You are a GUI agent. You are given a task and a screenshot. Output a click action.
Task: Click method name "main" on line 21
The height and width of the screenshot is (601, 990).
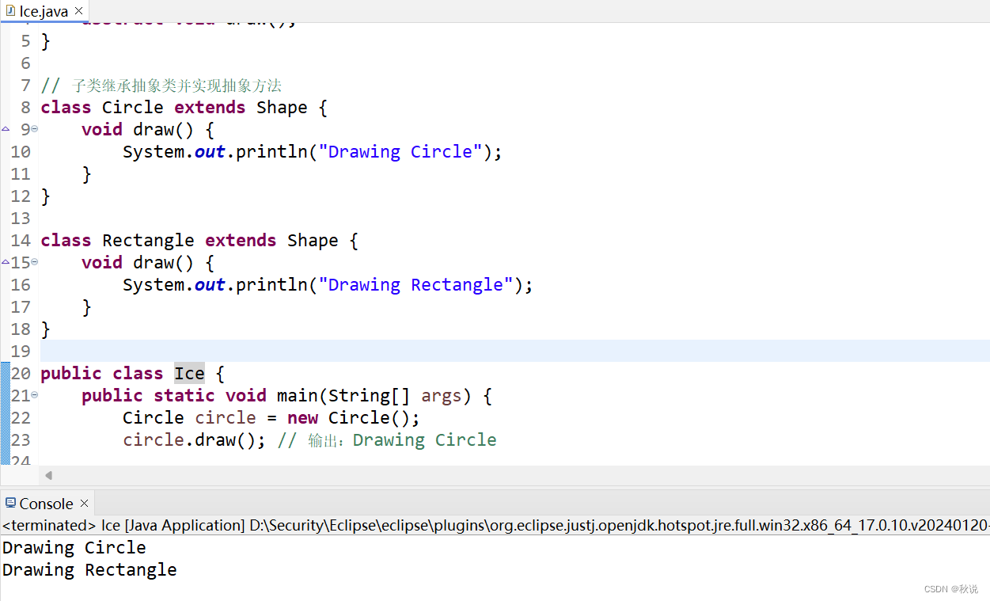tap(297, 396)
